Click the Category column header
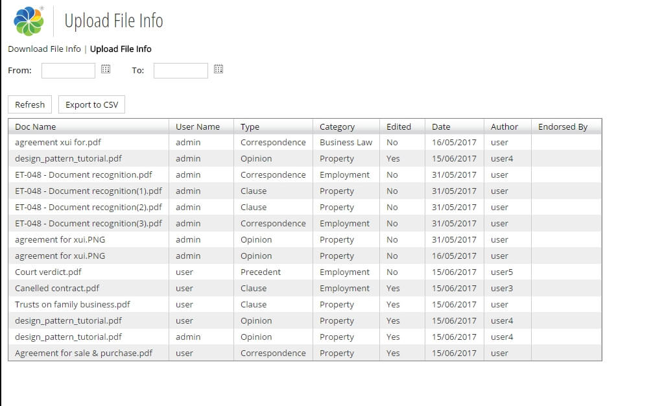The height and width of the screenshot is (406, 664). [x=346, y=126]
